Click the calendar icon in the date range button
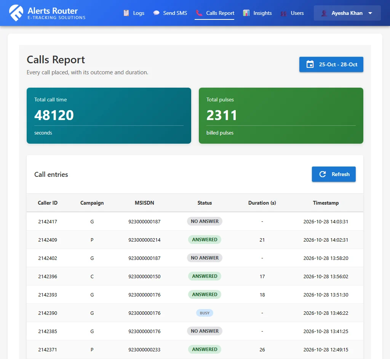The height and width of the screenshot is (359, 390). tap(310, 64)
